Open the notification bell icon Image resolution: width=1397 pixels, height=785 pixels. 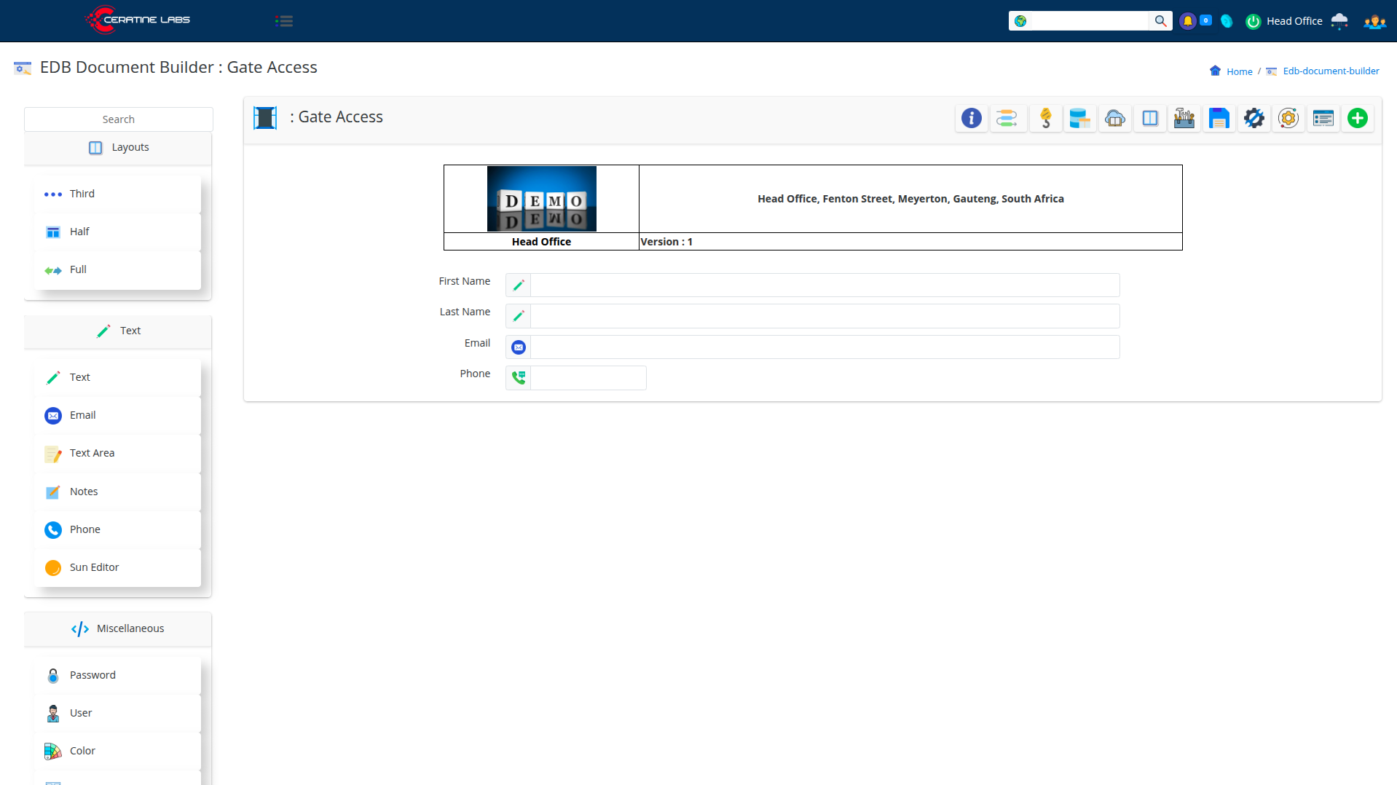point(1187,21)
